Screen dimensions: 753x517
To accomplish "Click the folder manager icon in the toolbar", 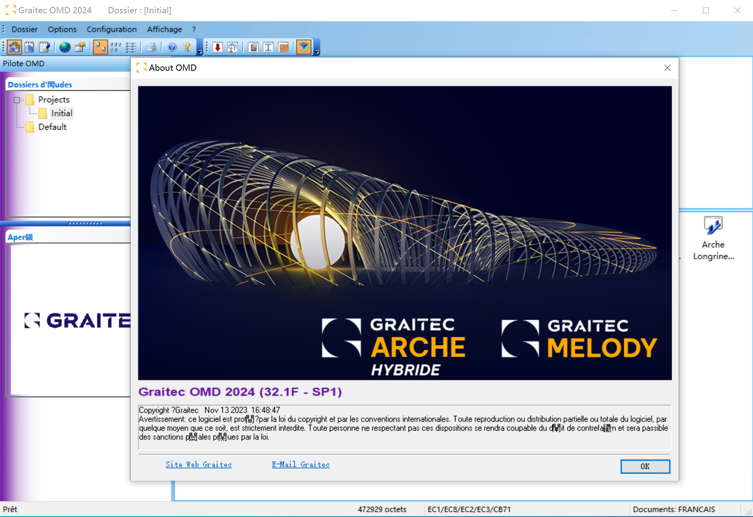I will click(14, 47).
